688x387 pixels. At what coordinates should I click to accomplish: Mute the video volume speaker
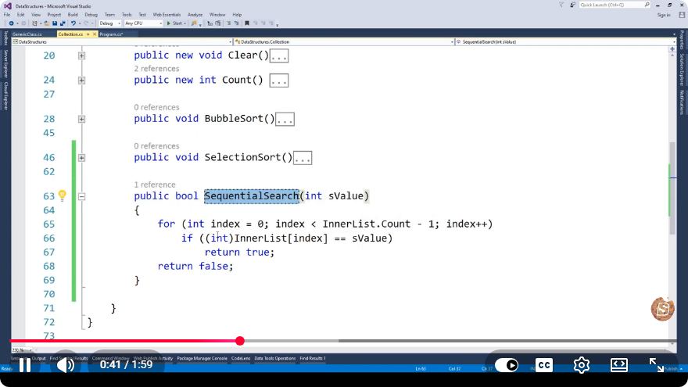pyautogui.click(x=66, y=364)
